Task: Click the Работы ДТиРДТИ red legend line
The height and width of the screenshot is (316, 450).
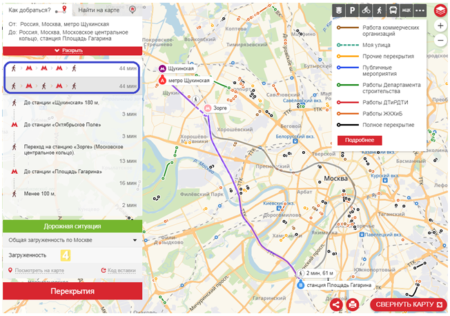Action: (348, 103)
